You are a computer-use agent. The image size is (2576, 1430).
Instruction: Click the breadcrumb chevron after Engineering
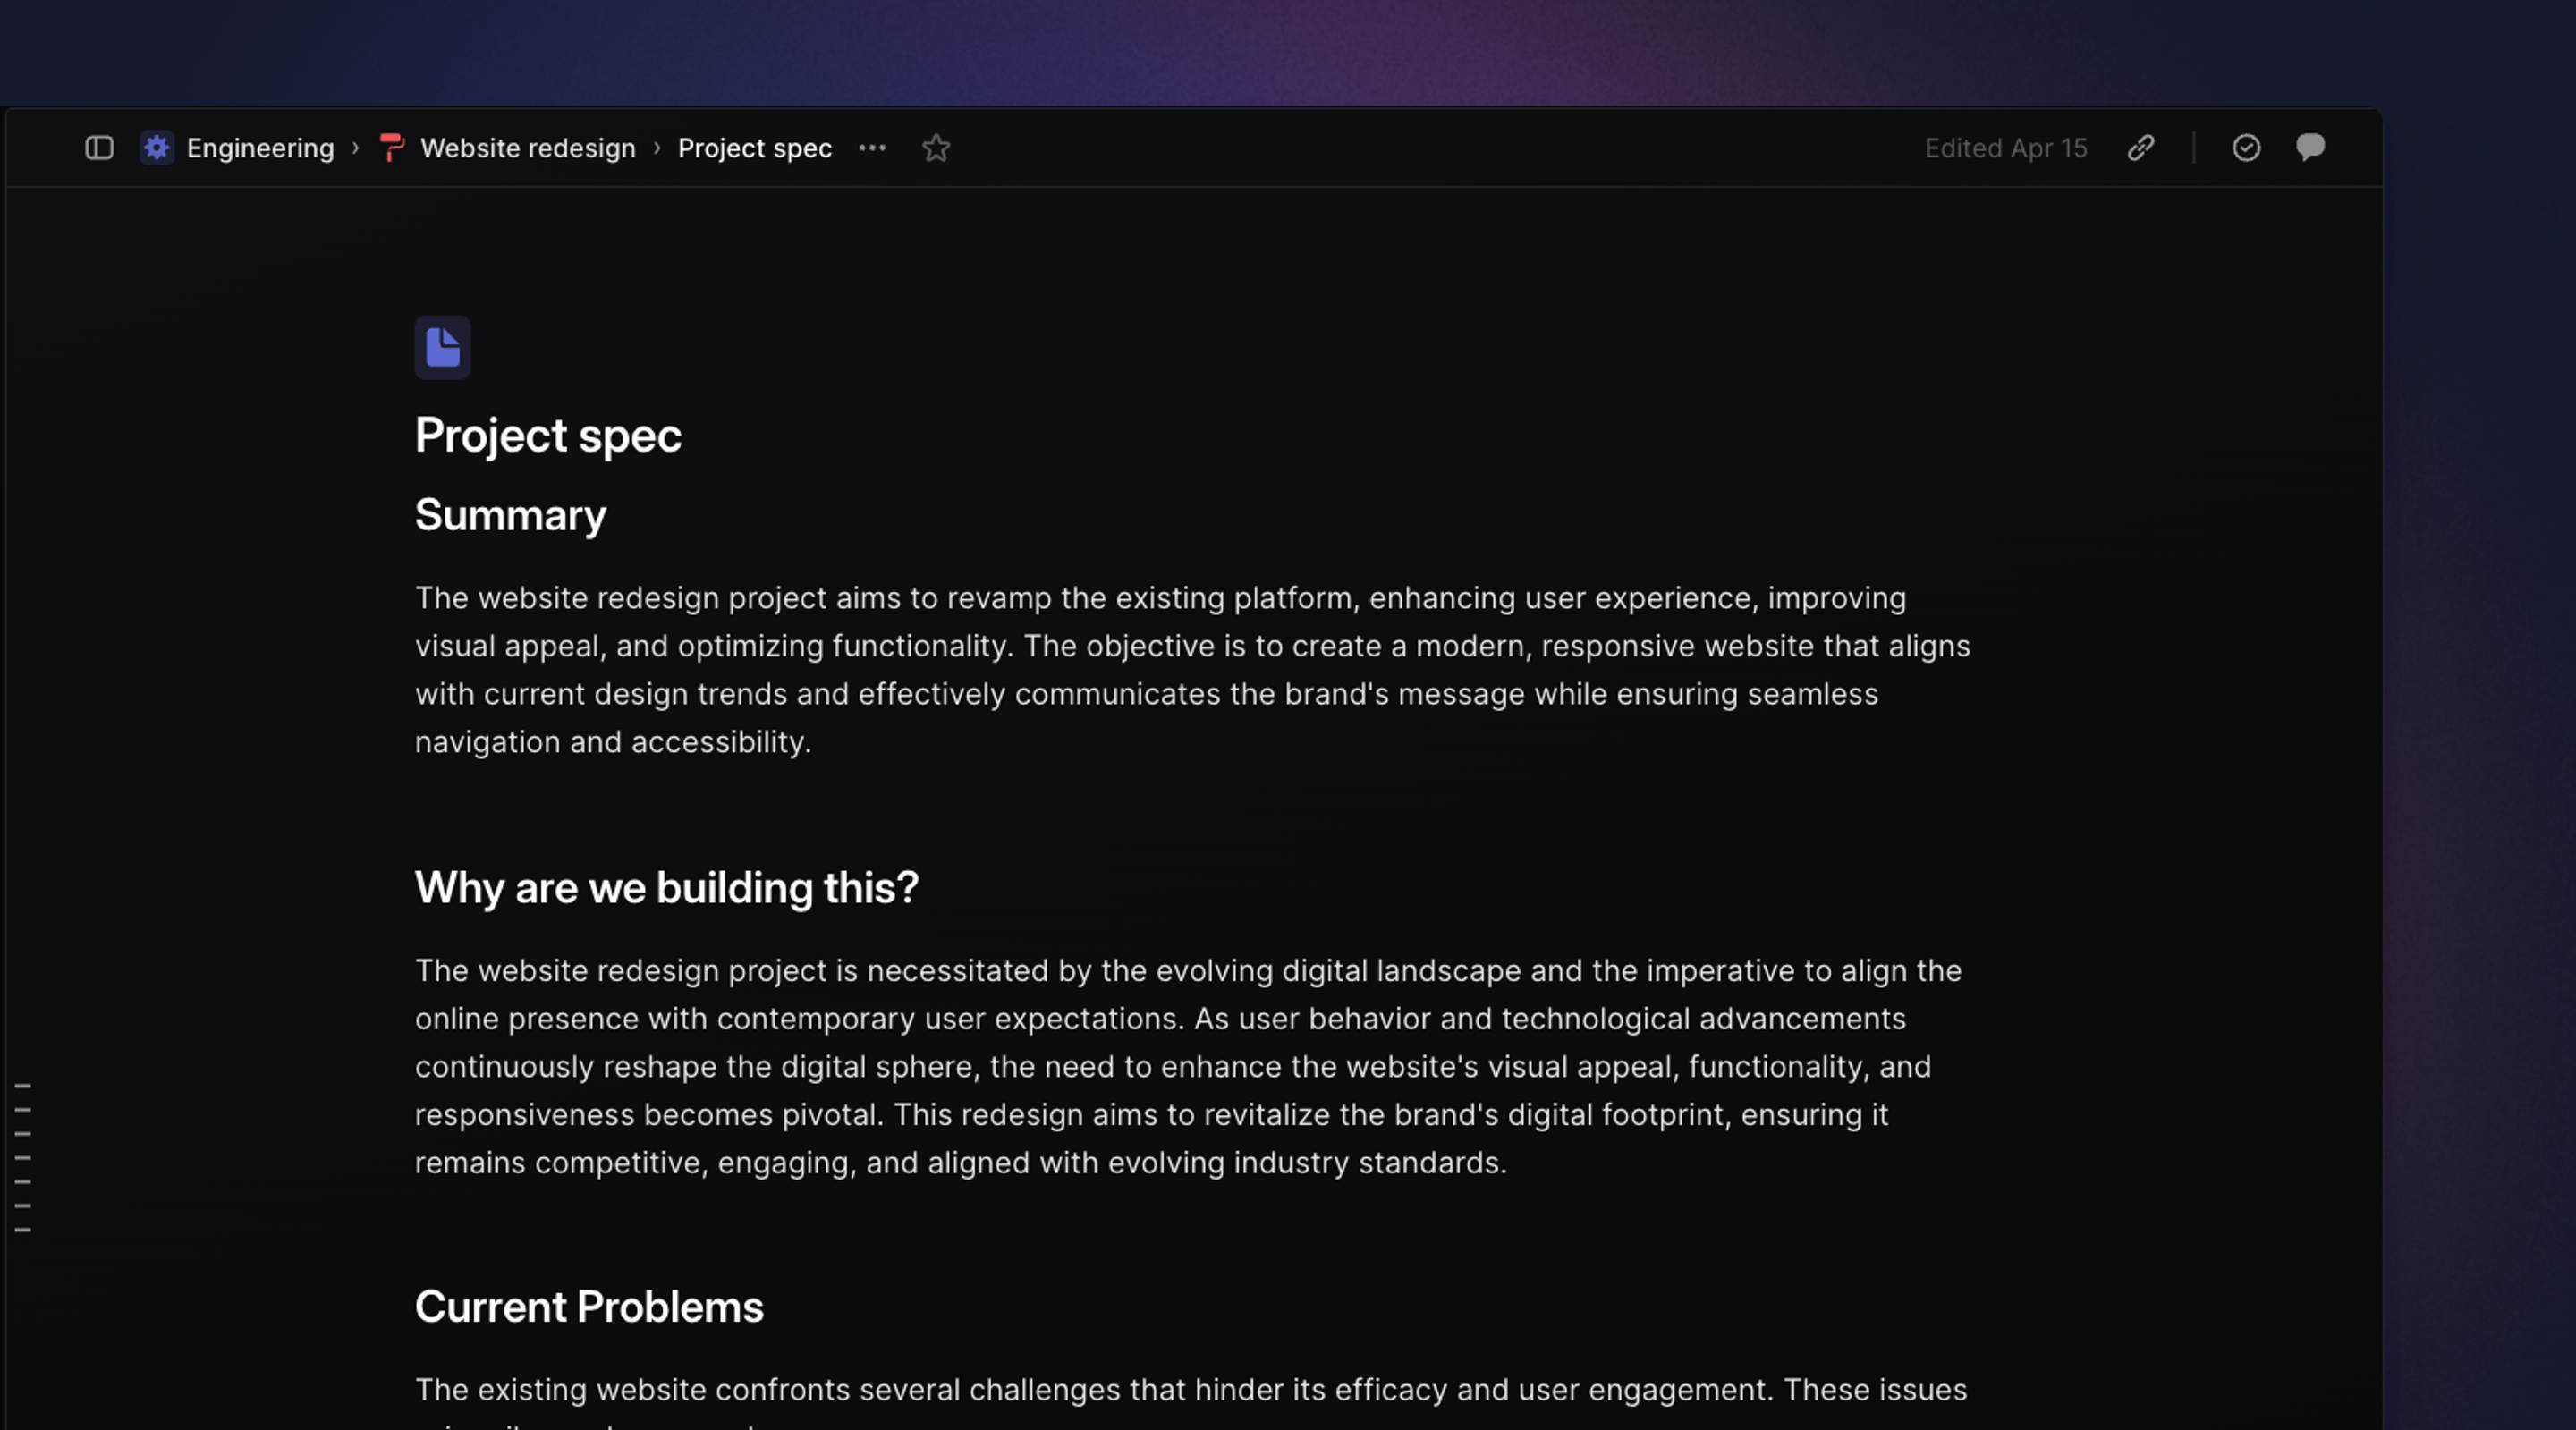coord(357,147)
